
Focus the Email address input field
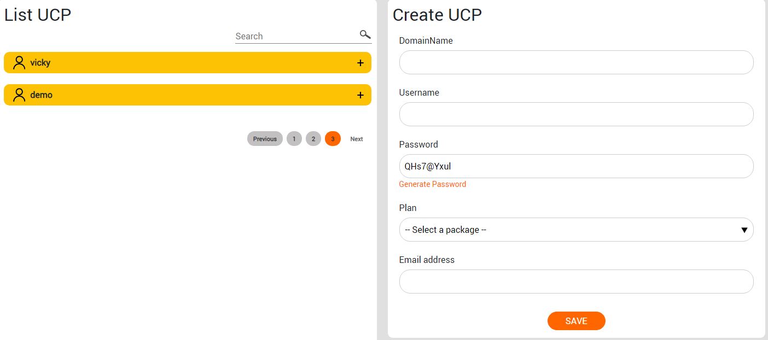point(576,282)
